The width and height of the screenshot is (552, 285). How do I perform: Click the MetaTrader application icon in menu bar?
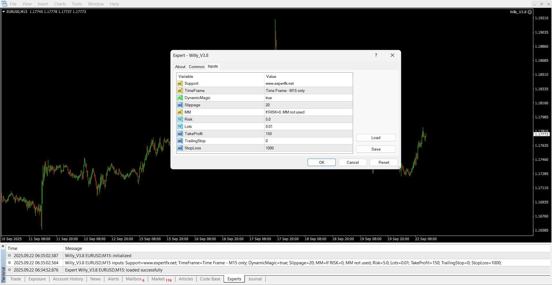point(4,4)
